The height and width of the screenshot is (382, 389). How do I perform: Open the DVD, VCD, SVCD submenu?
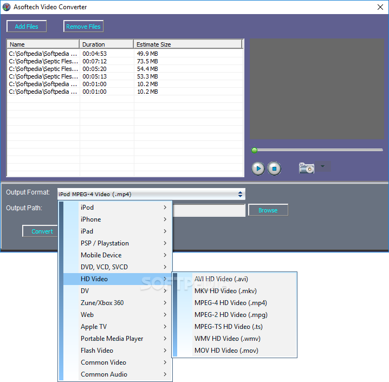118,267
